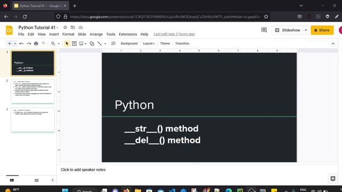Viewport: 342px width, 192px height.
Task: Open a new browser tab
Action: [x=75, y=6]
